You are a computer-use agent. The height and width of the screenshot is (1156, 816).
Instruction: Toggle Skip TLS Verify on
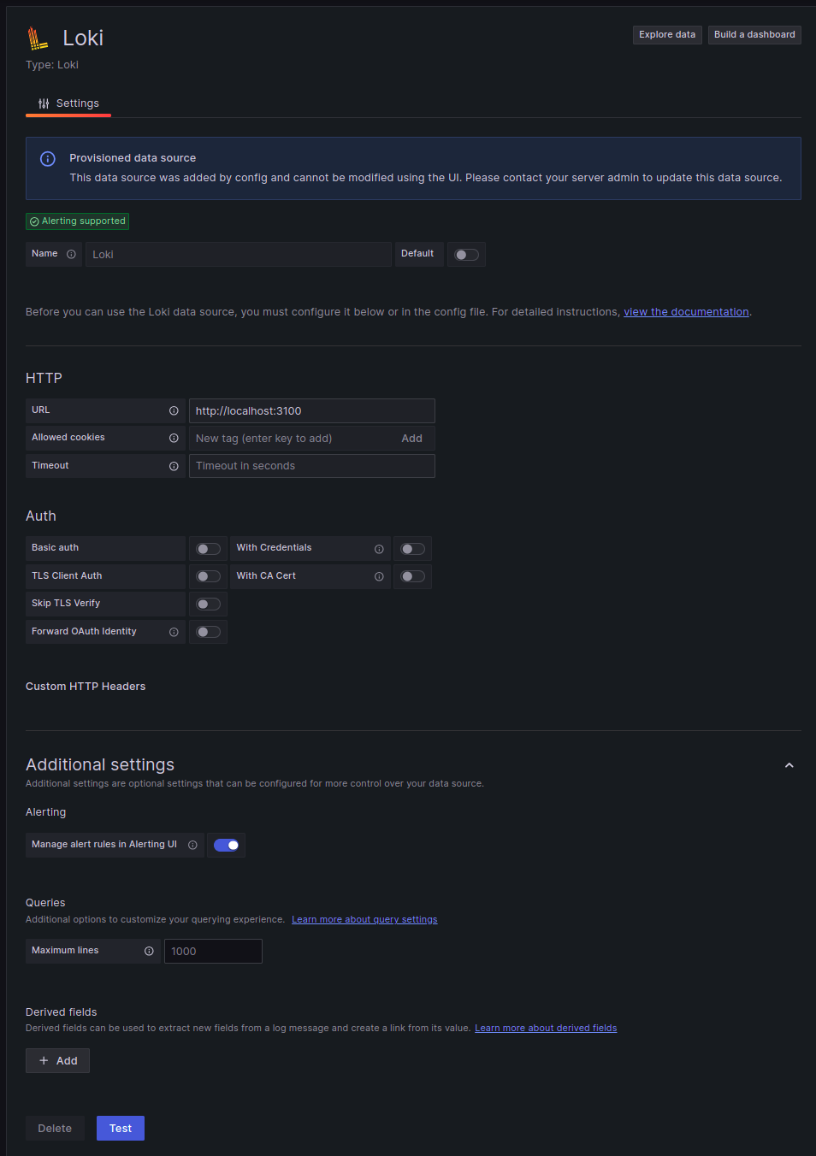(x=208, y=604)
